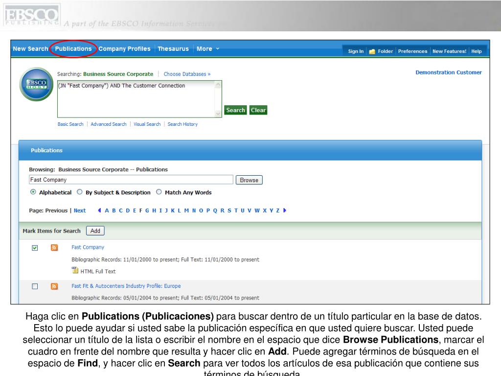Select the Match Any Words option
Image resolution: width=501 pixels, height=376 pixels.
click(x=159, y=192)
